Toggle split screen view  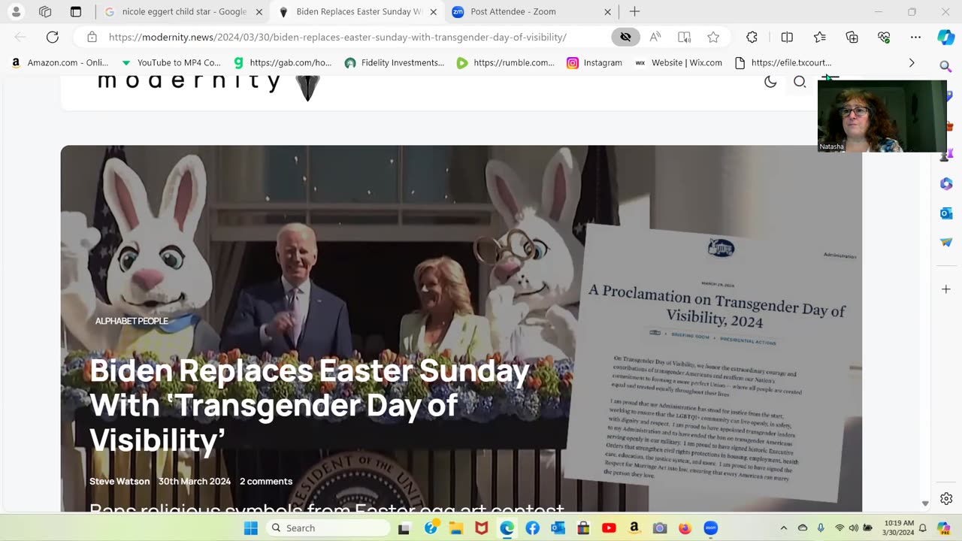(787, 37)
